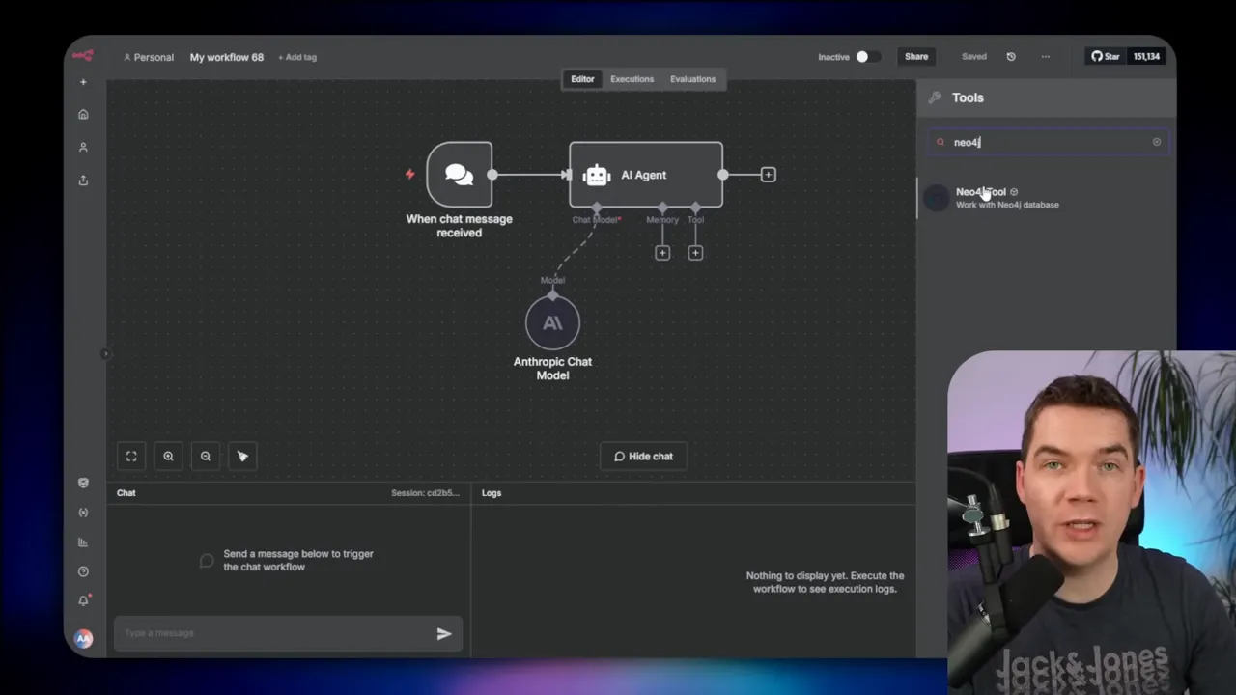Select the zoom in canvas control
This screenshot has height=695, width=1236.
[x=168, y=456]
